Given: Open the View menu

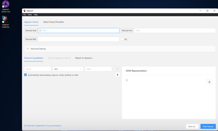Looking at the screenshot, I should (30, 15).
